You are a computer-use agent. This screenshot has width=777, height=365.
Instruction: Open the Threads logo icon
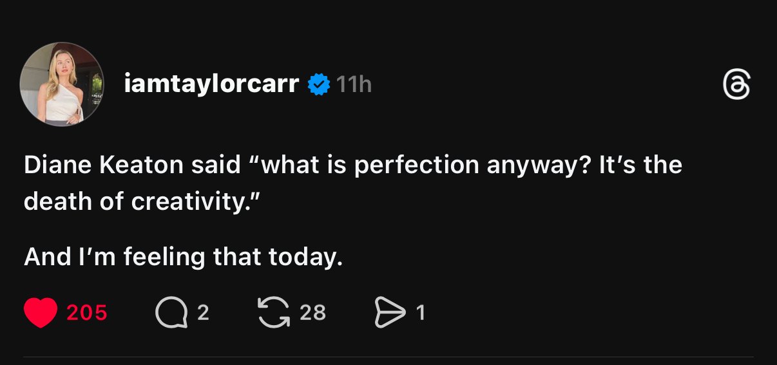point(736,85)
